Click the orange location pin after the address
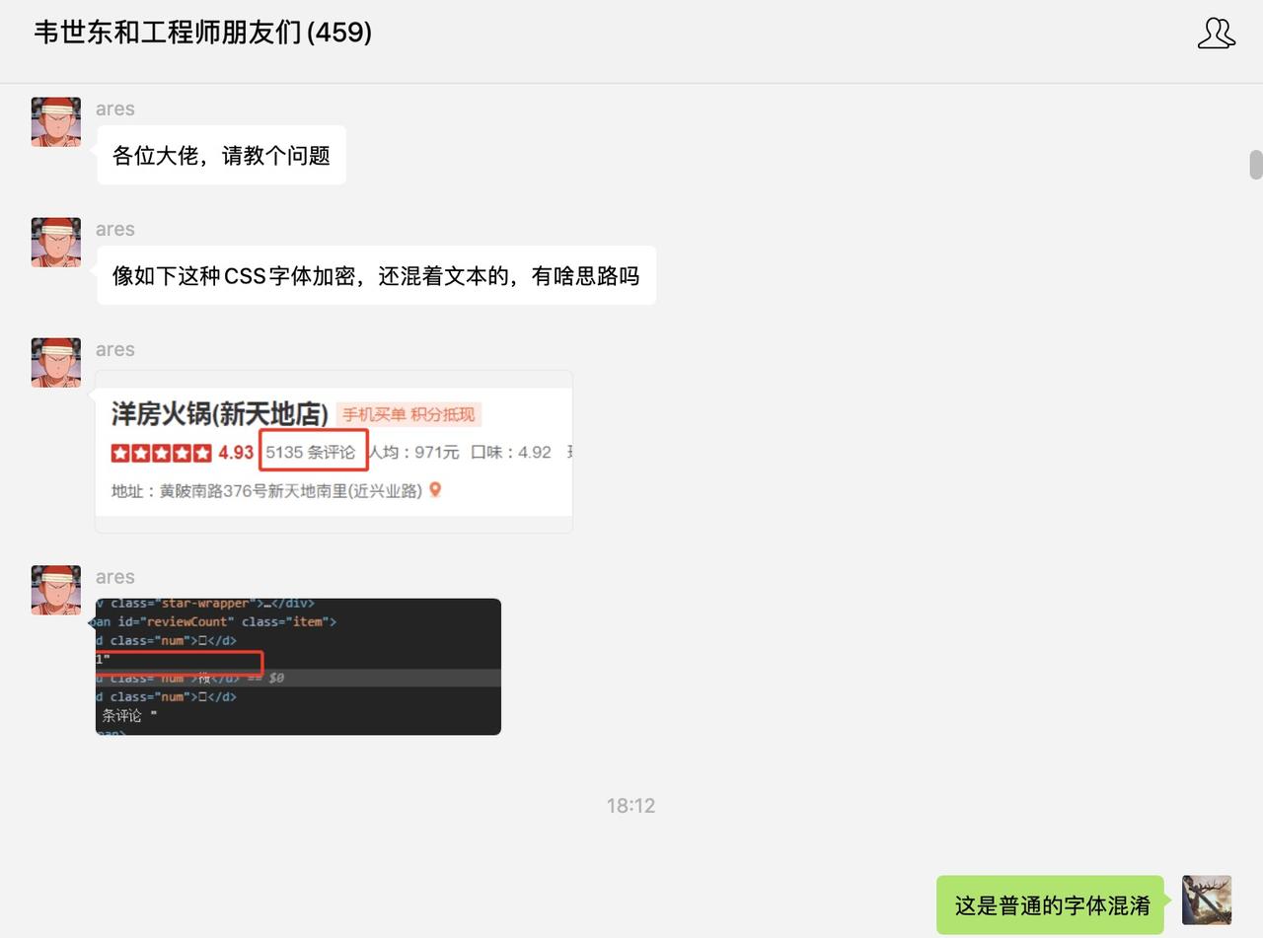The height and width of the screenshot is (938, 1263). (x=435, y=490)
